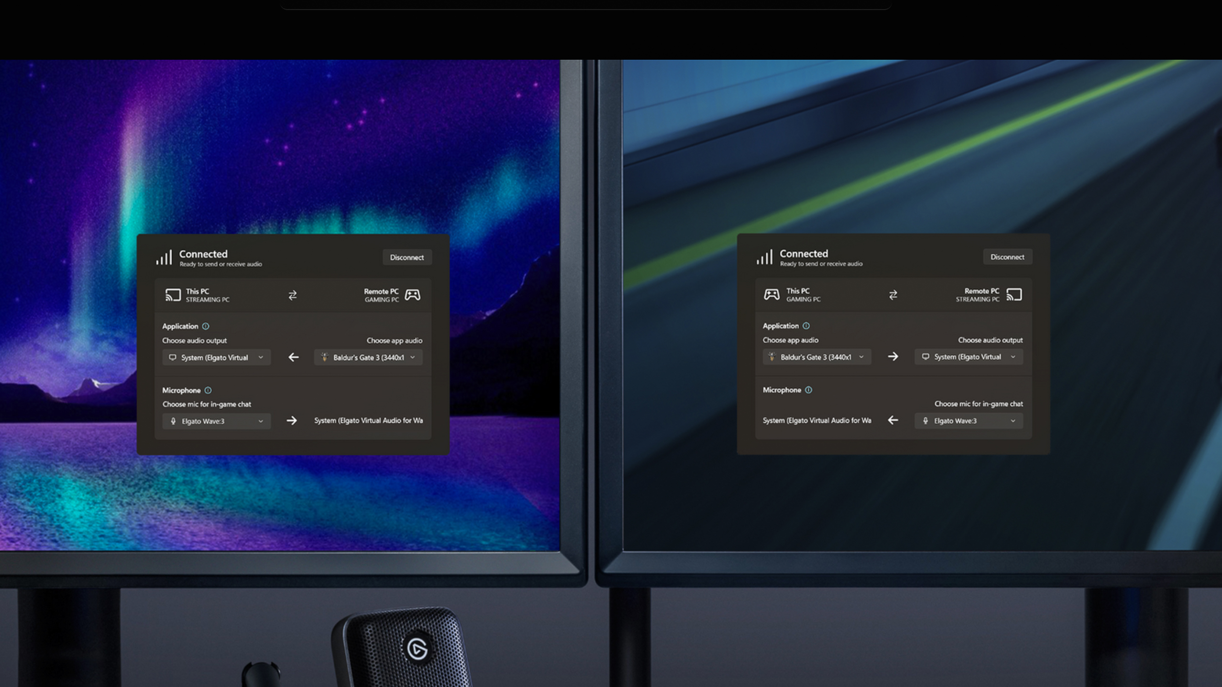Click Microphone info icon in left panel
The width and height of the screenshot is (1222, 687).
pyautogui.click(x=208, y=390)
